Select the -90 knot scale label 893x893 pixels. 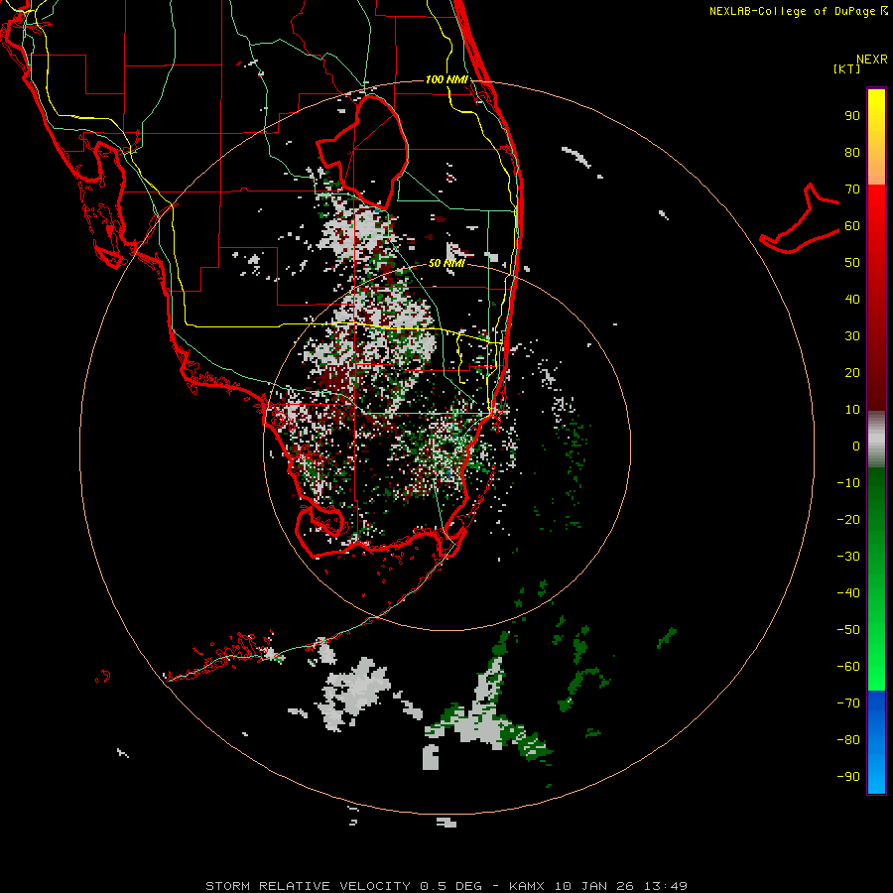point(848,777)
